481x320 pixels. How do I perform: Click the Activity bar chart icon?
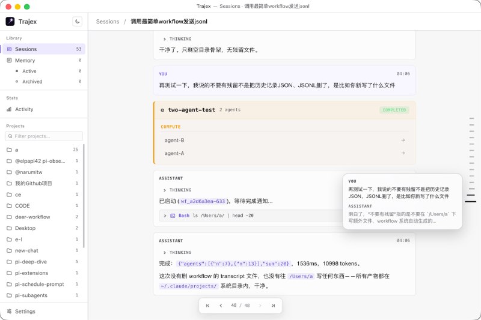tap(9, 109)
